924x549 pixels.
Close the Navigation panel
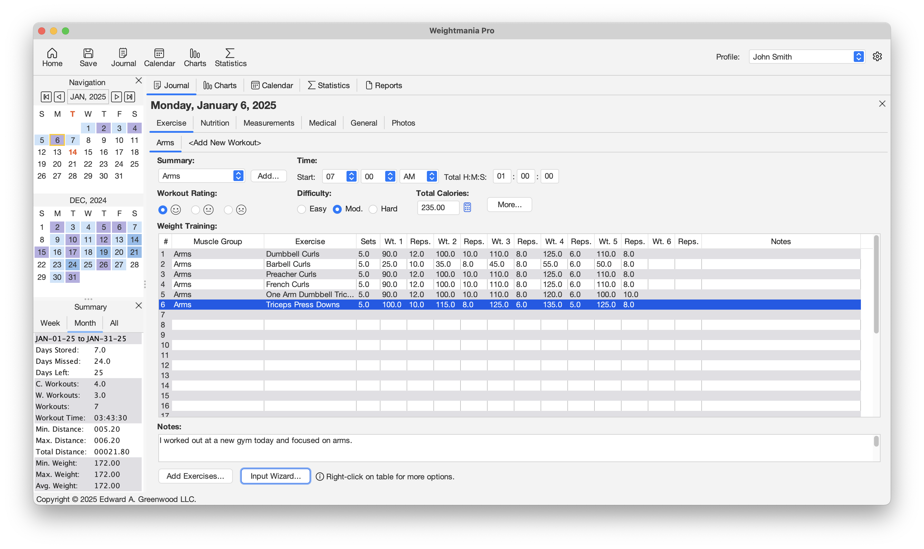[139, 81]
